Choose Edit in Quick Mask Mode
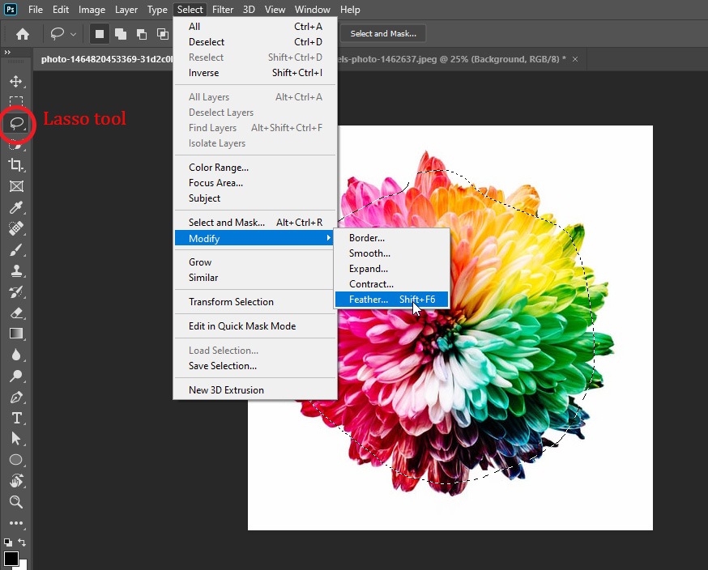Screen dimensions: 708x570 click(x=254, y=326)
